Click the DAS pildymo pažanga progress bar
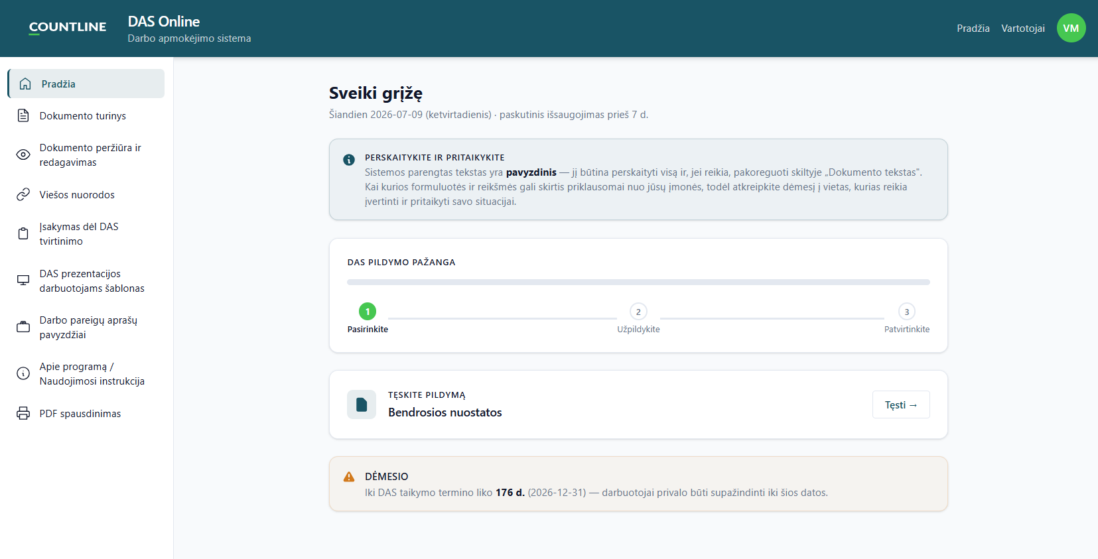The height and width of the screenshot is (559, 1098). (638, 282)
